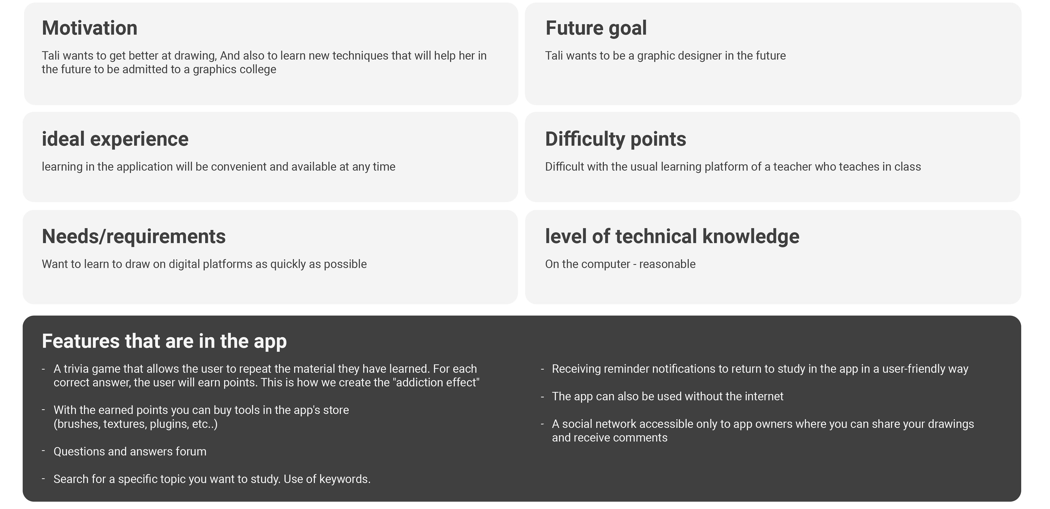Screen dimensions: 1050x509
Task: Select the teacher in class difficulty text
Action: click(x=733, y=167)
